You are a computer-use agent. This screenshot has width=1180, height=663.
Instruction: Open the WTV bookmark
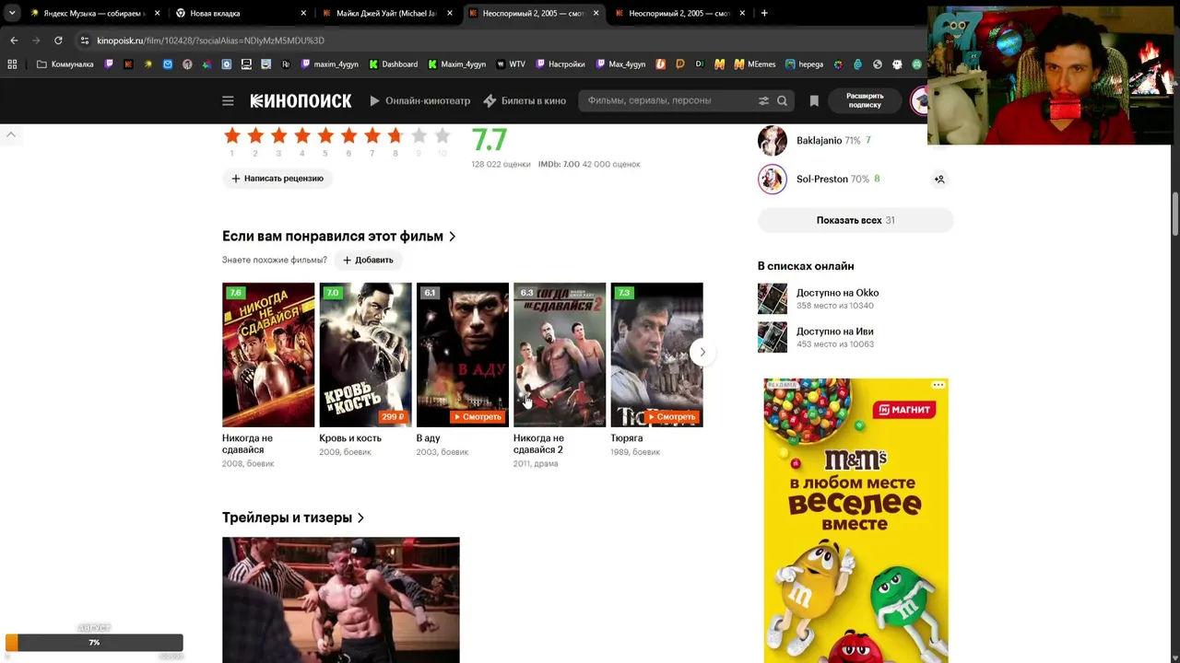[511, 64]
